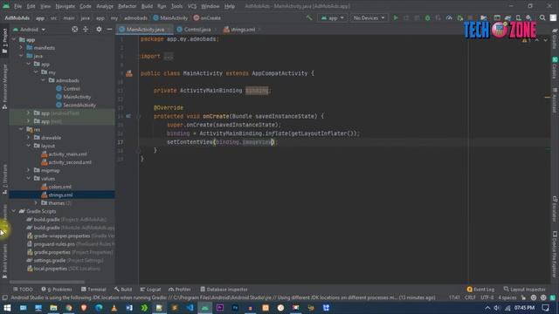Open Visual Studio Code in taskbar

point(190,308)
